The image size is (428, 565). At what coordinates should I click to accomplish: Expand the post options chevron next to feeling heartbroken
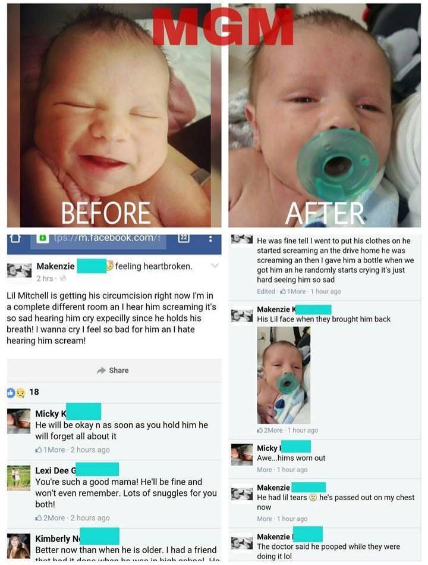pyautogui.click(x=215, y=266)
